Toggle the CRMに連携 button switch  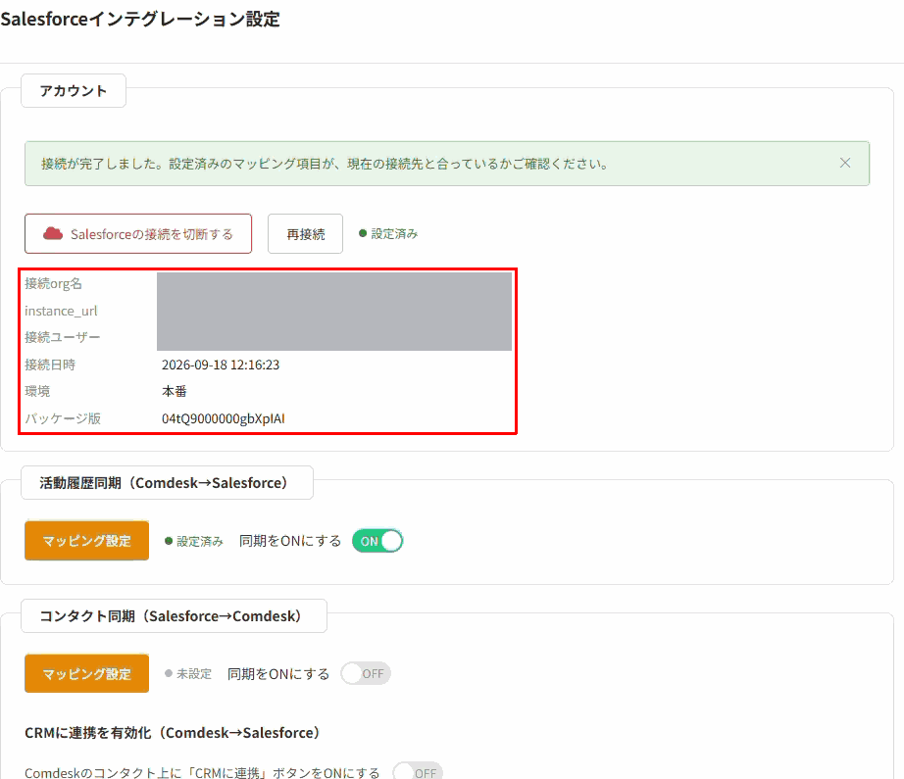[418, 772]
